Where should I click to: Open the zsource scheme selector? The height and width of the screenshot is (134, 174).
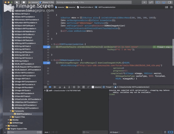pyautogui.click(x=33, y=2)
